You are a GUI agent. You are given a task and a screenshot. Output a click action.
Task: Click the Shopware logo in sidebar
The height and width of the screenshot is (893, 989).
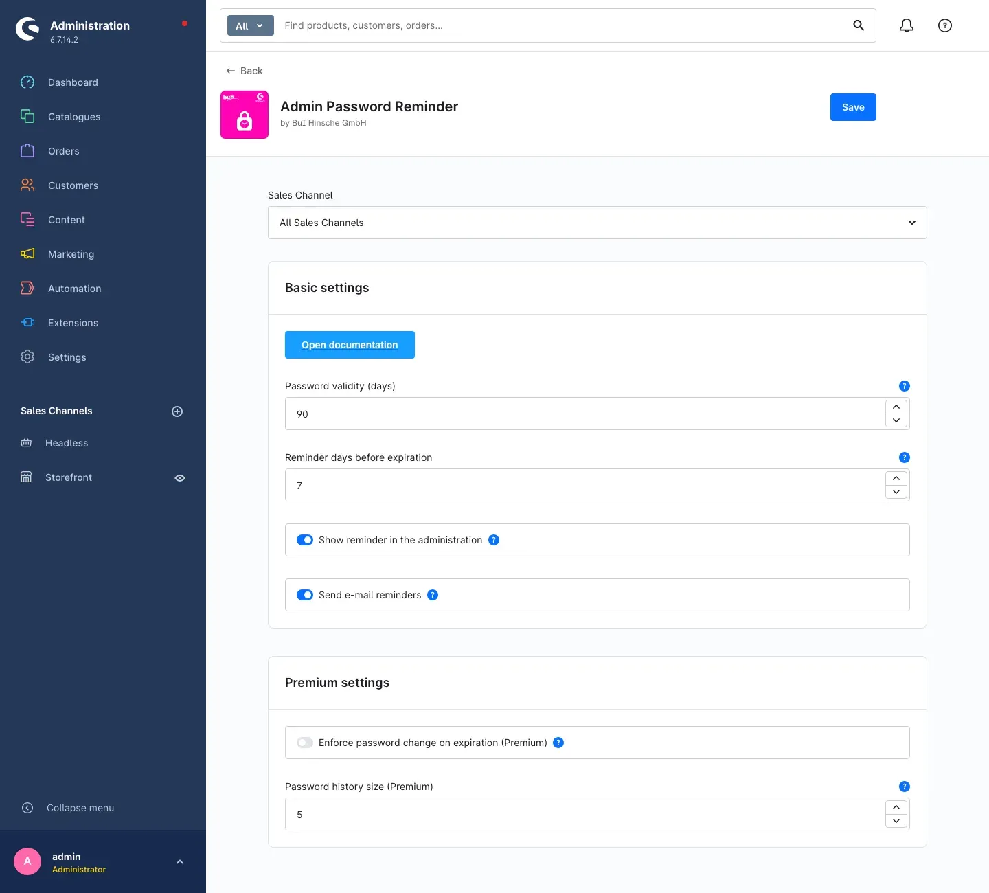click(27, 29)
